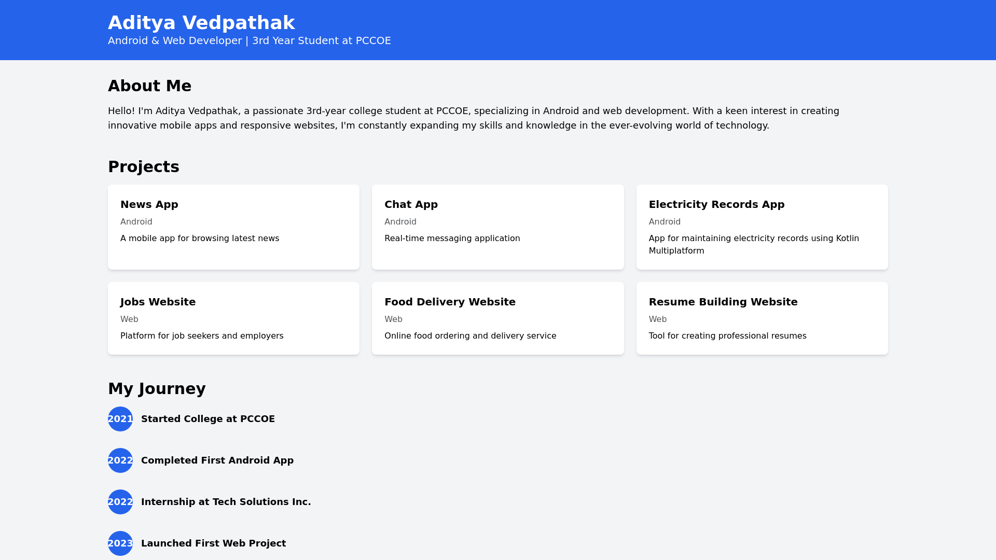Select the Completed First Android App entry
Image resolution: width=996 pixels, height=560 pixels.
point(217,460)
